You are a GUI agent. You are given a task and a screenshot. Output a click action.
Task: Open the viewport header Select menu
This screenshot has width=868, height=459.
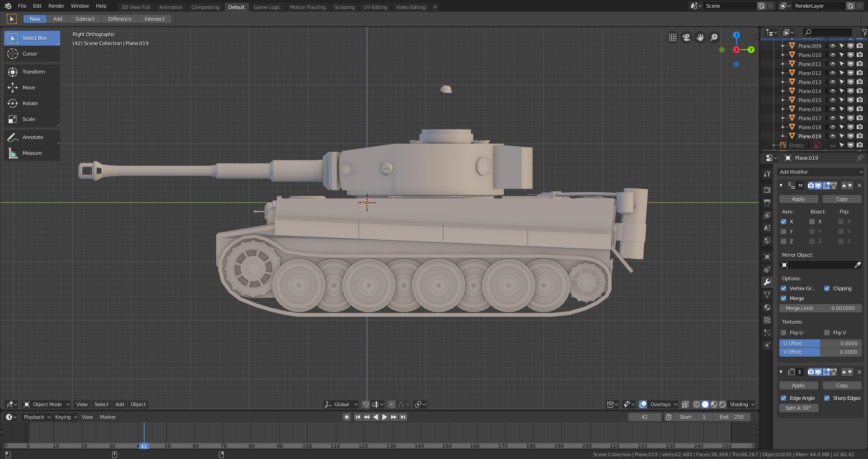[x=101, y=404]
